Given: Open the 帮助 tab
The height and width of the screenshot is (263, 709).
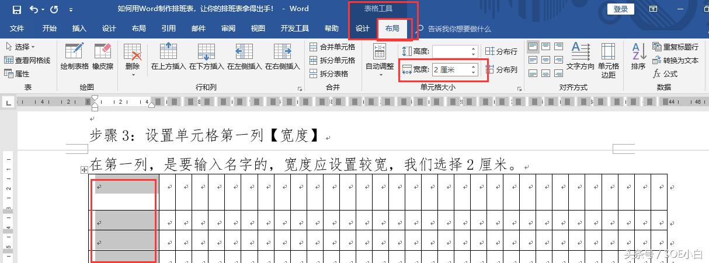Looking at the screenshot, I should (x=331, y=29).
